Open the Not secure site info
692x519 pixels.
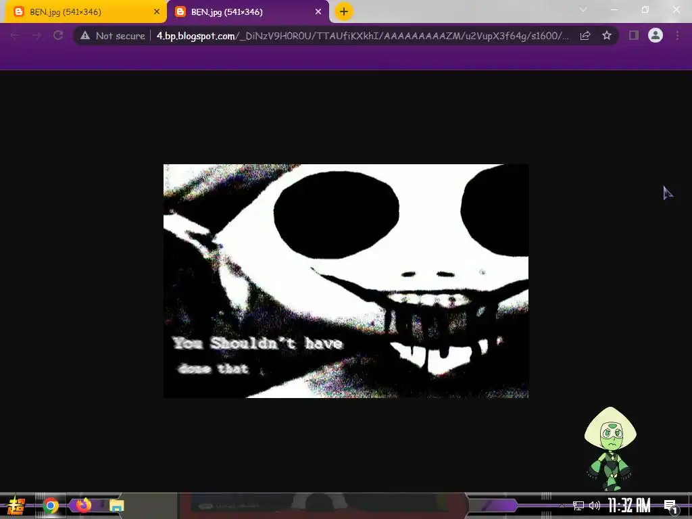tap(113, 36)
